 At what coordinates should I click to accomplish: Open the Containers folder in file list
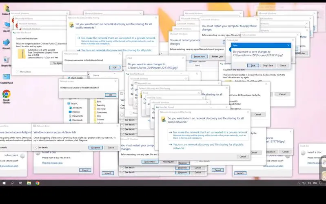click(x=100, y=112)
